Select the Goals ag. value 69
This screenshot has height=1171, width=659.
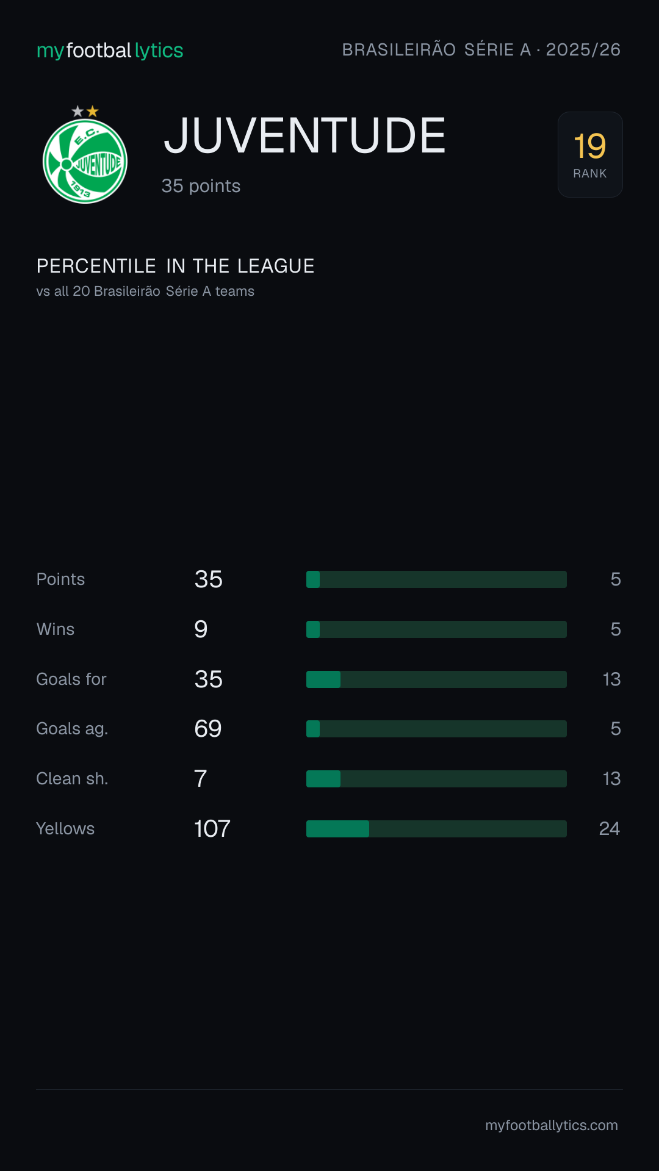208,729
